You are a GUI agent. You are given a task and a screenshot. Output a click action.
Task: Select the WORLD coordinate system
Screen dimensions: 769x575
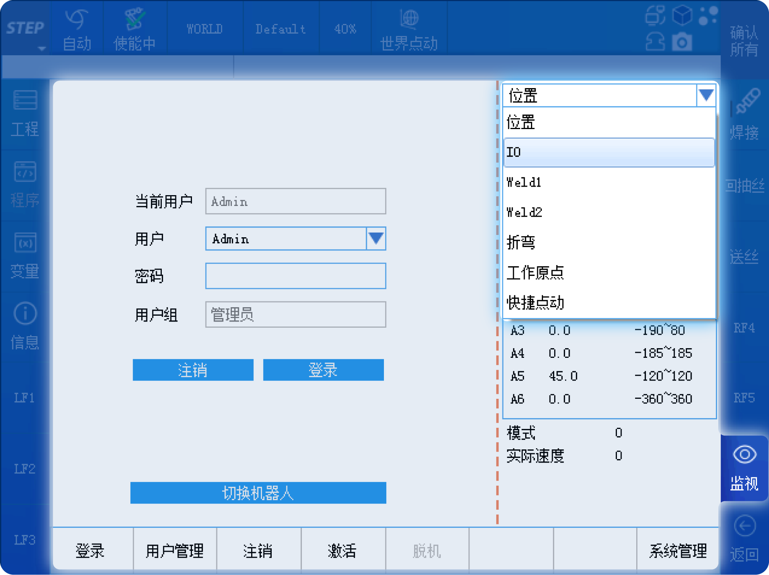click(x=205, y=29)
